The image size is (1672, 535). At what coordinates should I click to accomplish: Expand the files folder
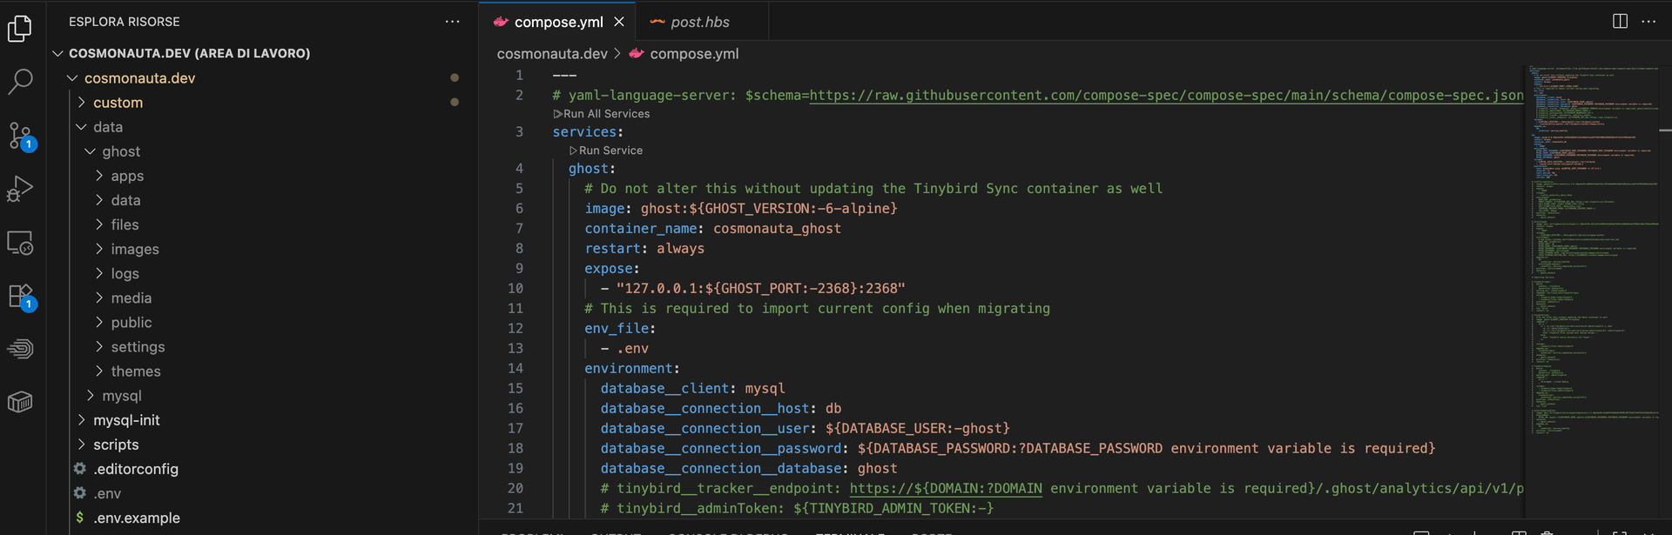(99, 224)
